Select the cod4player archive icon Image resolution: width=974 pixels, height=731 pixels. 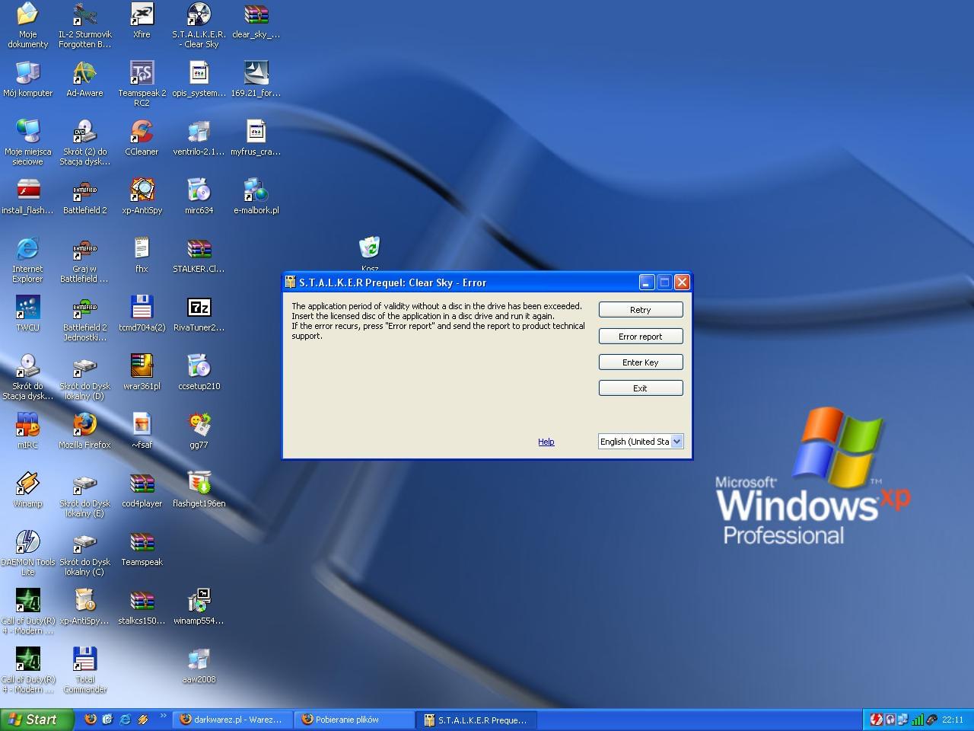[142, 490]
